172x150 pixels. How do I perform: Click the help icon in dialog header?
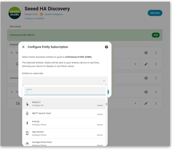[106, 47]
